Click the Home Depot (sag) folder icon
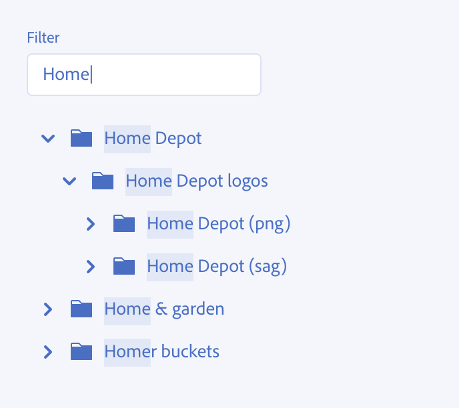Image resolution: width=459 pixels, height=408 pixels. coord(124,267)
